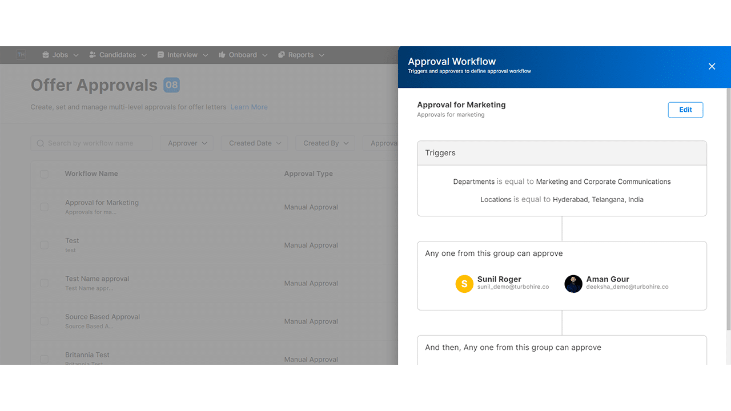Click the TH logo icon top left
Viewport: 731px width, 411px height.
pos(21,54)
